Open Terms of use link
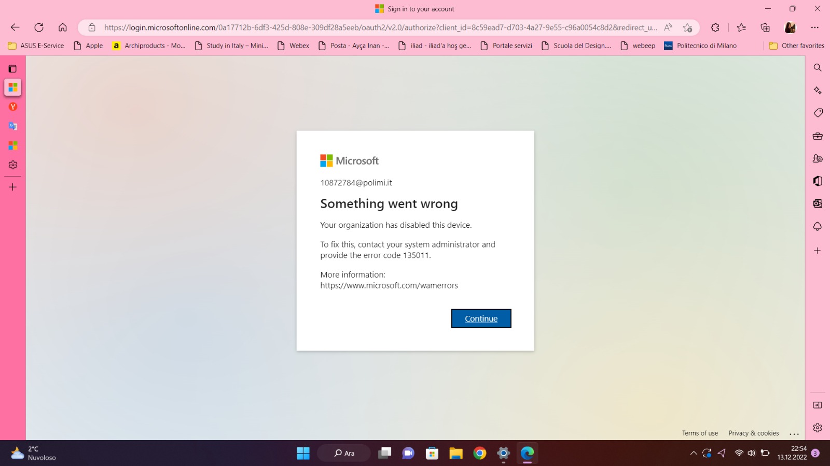This screenshot has width=830, height=466. (700, 433)
